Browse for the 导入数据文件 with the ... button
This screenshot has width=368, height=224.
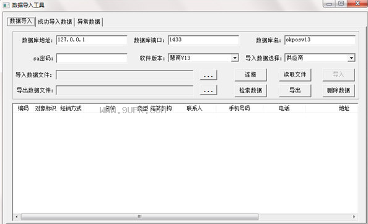(x=208, y=75)
